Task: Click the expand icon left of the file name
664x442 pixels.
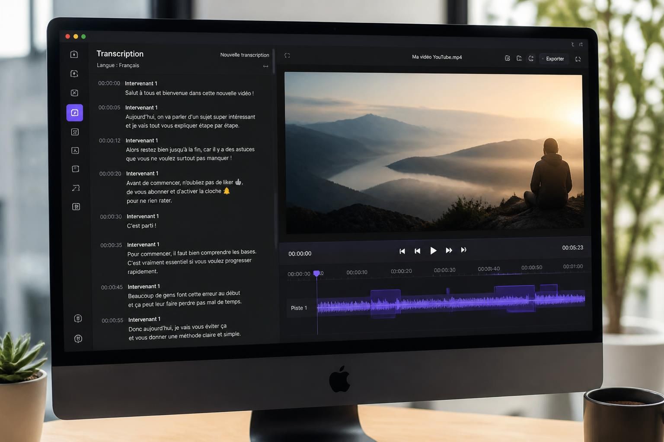Action: 287,55
